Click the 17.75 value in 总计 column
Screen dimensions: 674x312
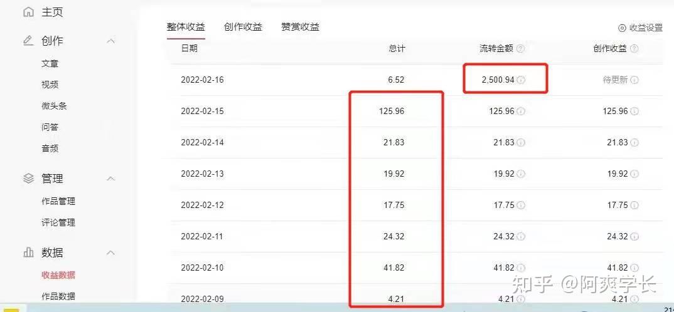pos(393,205)
